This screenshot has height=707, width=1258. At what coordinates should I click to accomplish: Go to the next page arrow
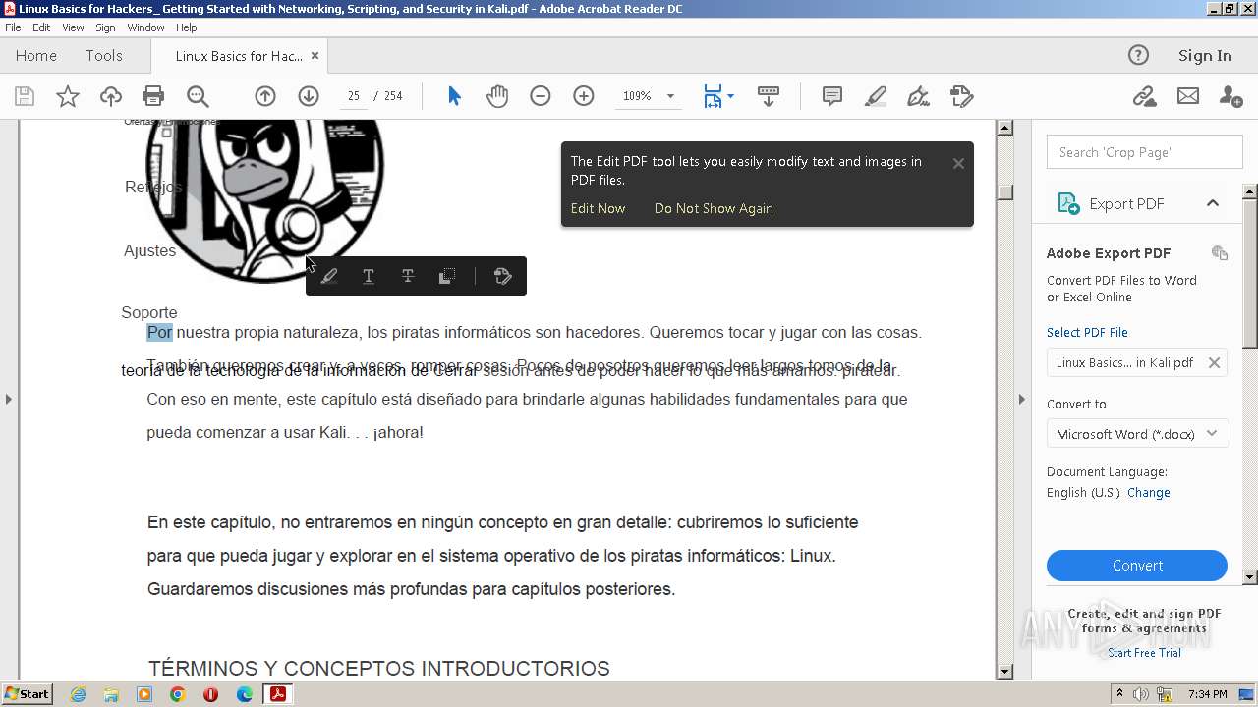click(309, 96)
